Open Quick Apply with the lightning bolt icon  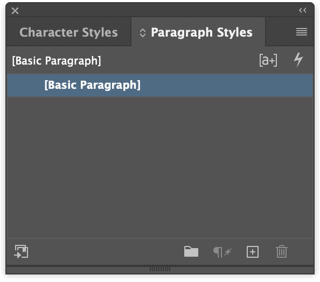pyautogui.click(x=298, y=60)
